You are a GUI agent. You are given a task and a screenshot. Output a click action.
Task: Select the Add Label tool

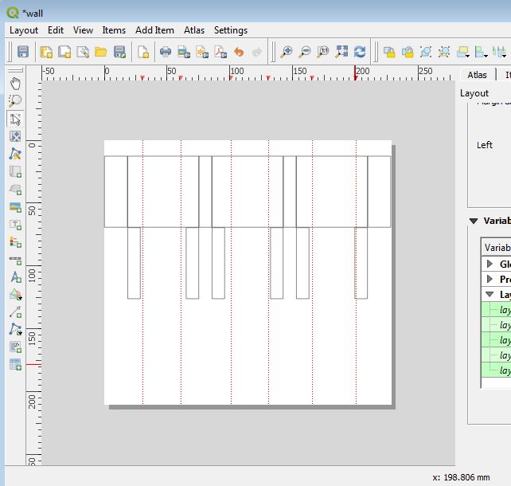15,224
